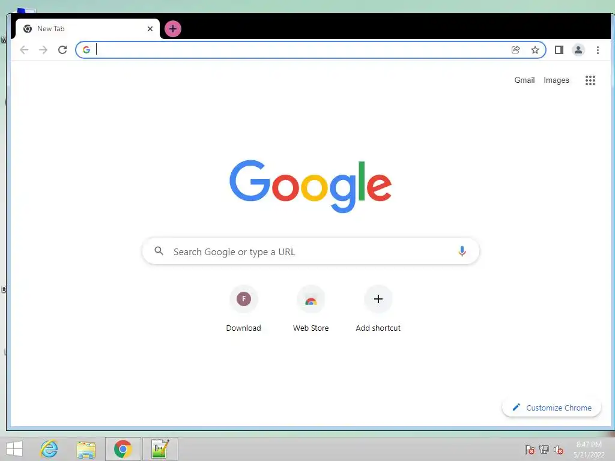Open the taskbar clock showing 8:47 PM

(x=589, y=449)
